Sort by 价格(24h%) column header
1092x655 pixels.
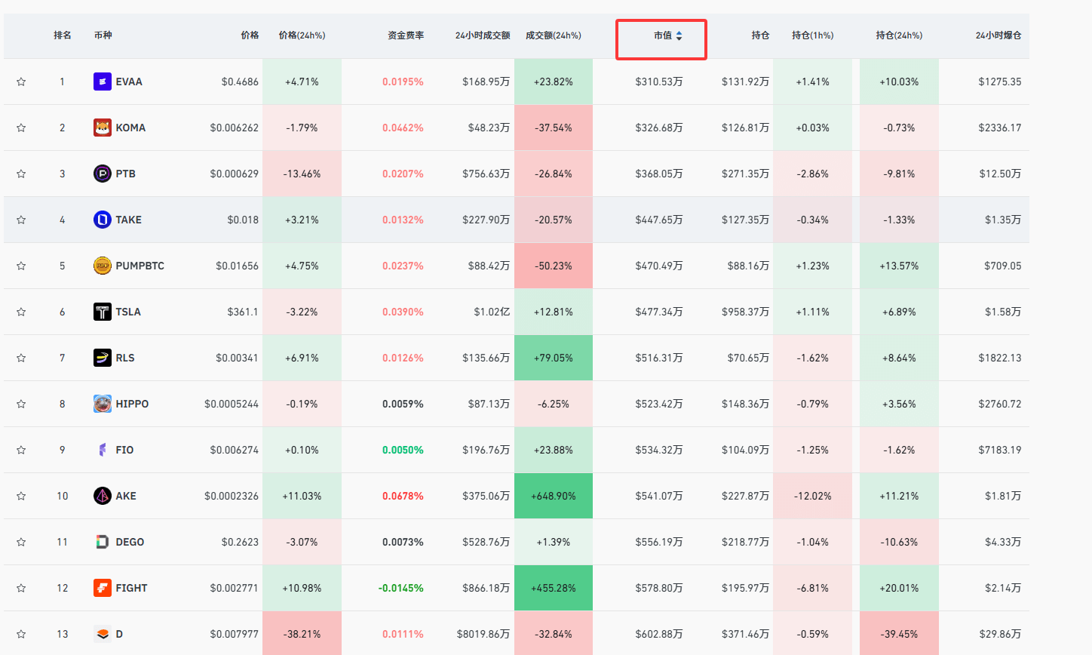tap(302, 35)
